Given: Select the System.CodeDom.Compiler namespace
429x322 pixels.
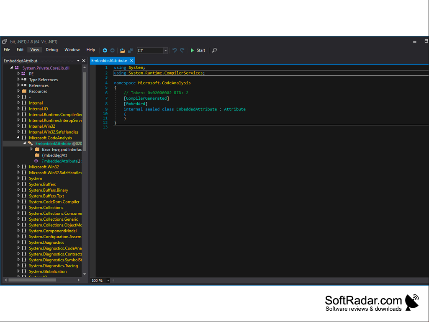Looking at the screenshot, I should tap(54, 202).
